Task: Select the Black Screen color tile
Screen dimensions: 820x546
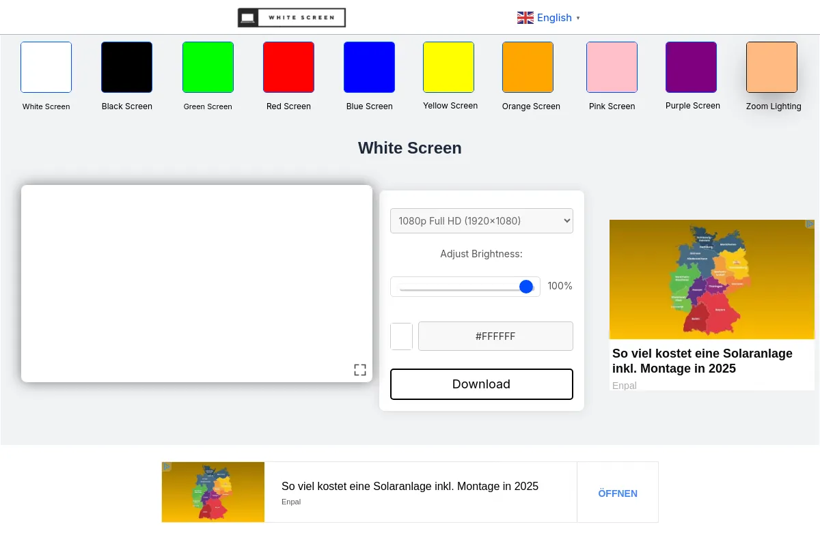Action: point(126,67)
